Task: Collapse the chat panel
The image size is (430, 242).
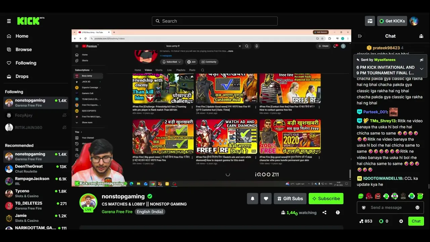Action: coord(360,36)
